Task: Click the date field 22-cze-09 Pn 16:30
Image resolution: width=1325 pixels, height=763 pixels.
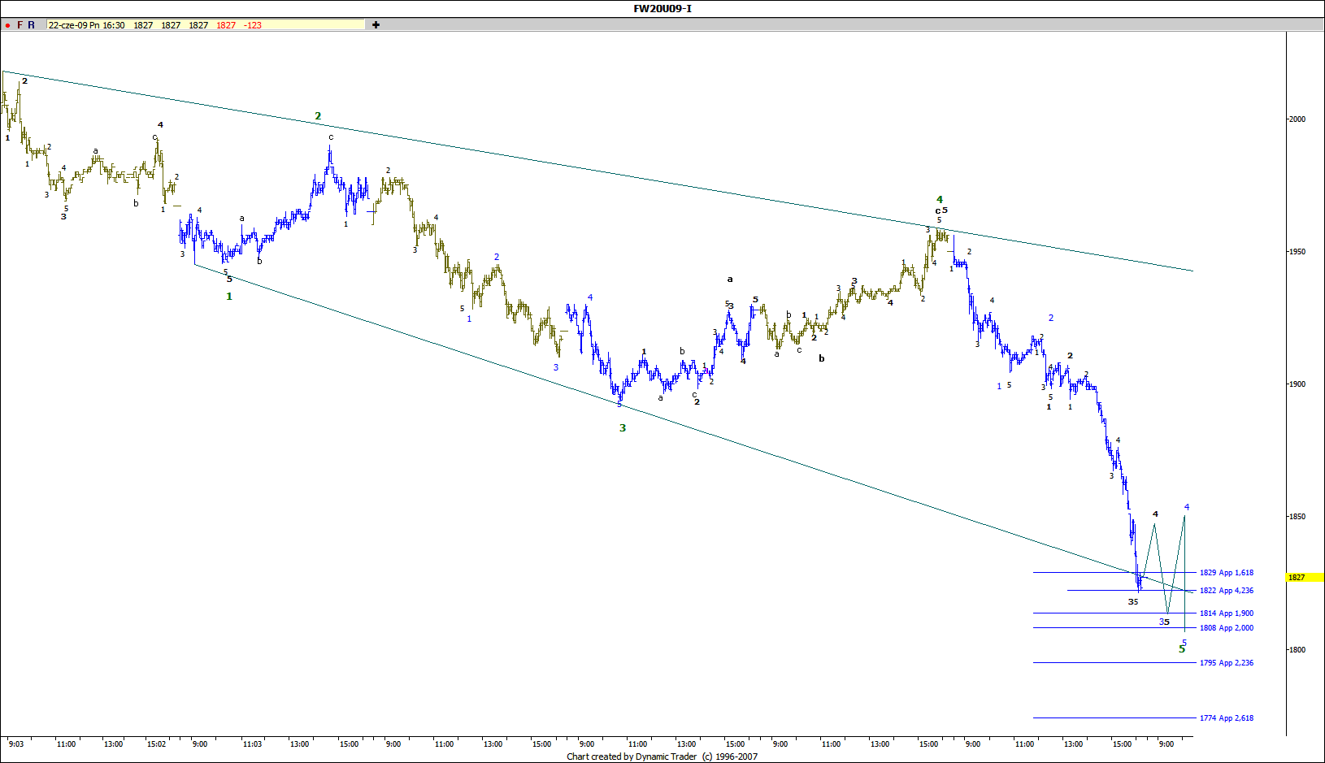Action: click(87, 25)
